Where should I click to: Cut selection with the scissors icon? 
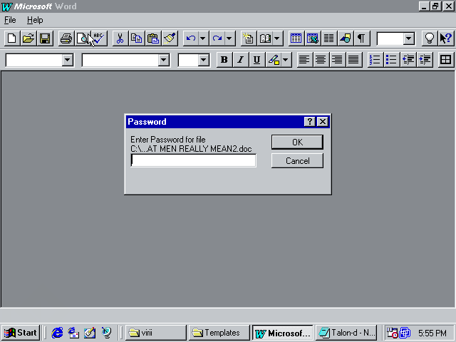120,38
